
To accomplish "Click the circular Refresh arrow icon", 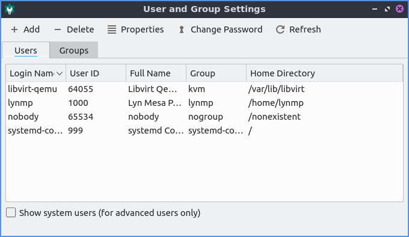I will click(280, 29).
